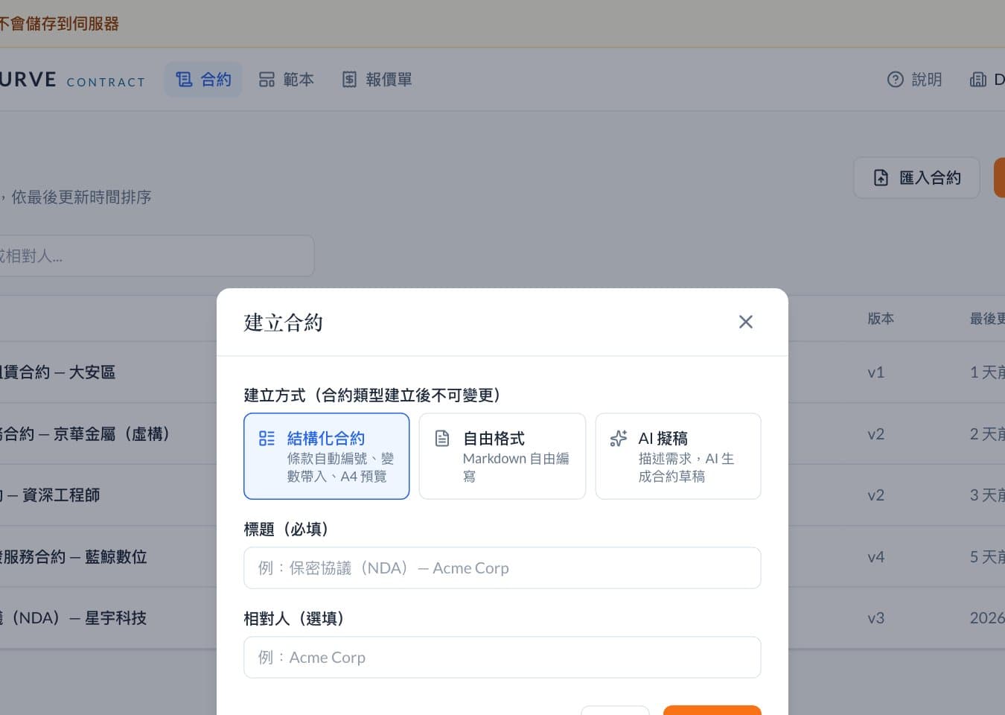Click the 版本 column header
The image size is (1005, 715).
(881, 318)
